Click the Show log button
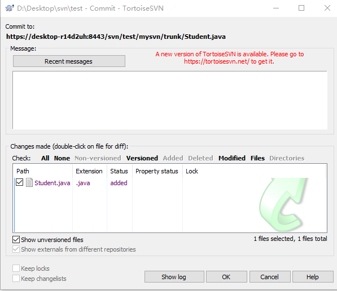This screenshot has width=337, height=291. pos(174,277)
